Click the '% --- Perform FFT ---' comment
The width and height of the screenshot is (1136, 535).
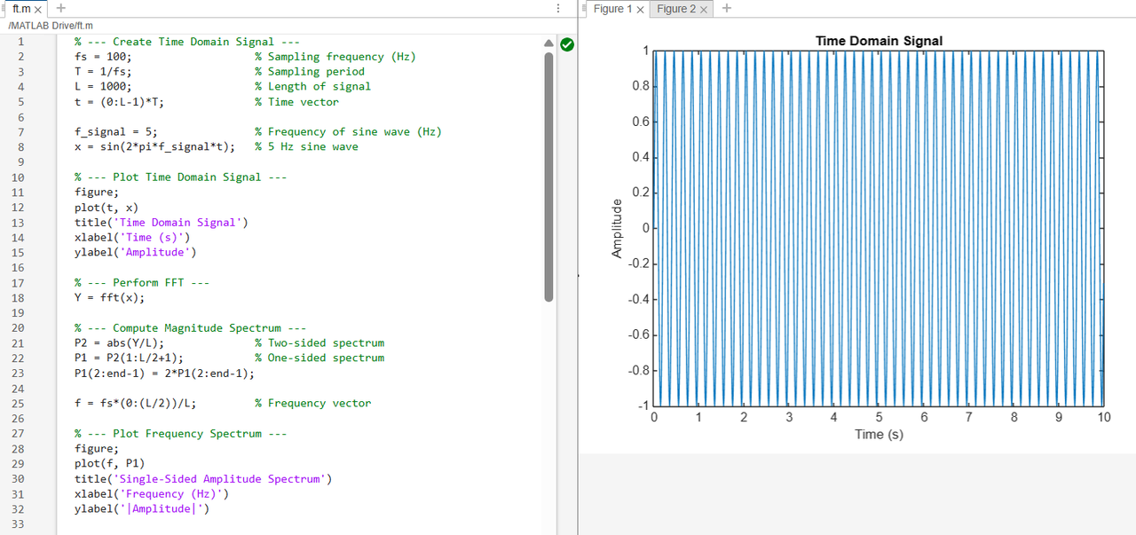coord(142,283)
